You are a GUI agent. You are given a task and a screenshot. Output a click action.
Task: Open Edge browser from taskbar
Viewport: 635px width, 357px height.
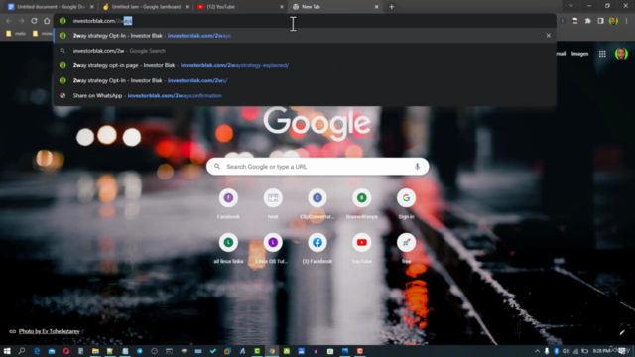point(37,351)
